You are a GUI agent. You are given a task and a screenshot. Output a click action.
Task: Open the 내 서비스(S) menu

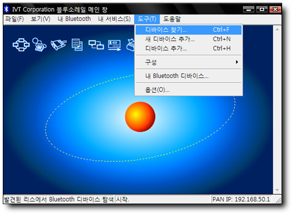point(114,19)
